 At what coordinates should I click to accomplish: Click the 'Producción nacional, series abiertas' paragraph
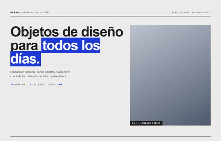(40, 74)
